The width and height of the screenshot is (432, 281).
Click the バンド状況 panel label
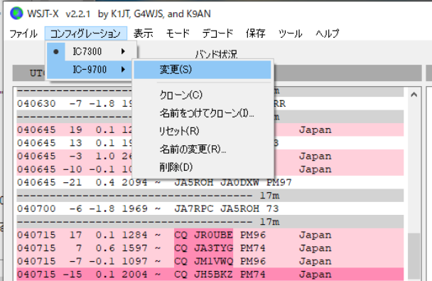click(x=216, y=54)
